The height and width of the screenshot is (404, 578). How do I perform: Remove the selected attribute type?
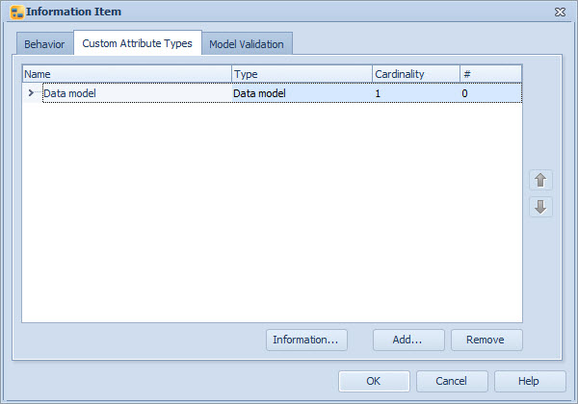486,340
